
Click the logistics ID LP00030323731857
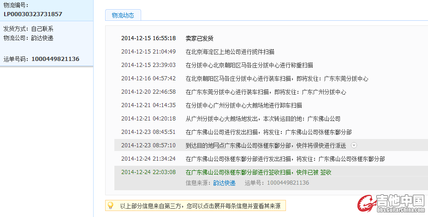33,14
